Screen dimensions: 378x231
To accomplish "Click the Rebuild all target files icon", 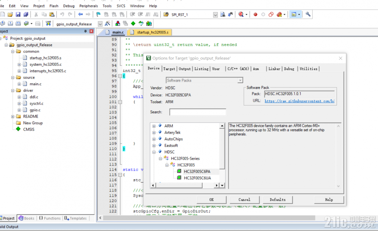I will tap(18, 23).
